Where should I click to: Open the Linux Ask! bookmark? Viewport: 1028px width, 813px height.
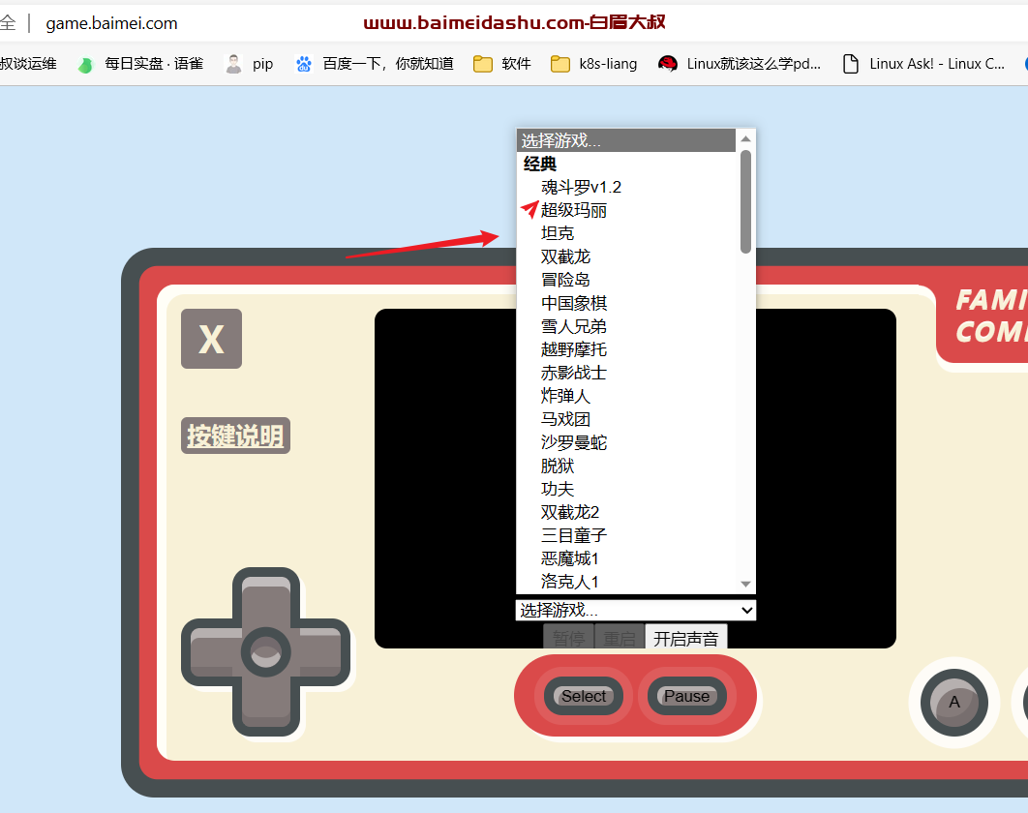tap(923, 64)
